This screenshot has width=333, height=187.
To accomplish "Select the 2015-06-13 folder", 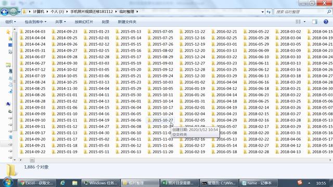I will [129, 152].
